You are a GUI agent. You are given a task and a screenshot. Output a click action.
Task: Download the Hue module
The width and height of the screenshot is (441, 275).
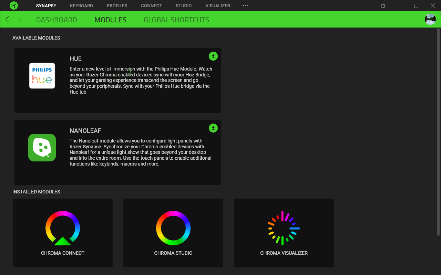(213, 56)
